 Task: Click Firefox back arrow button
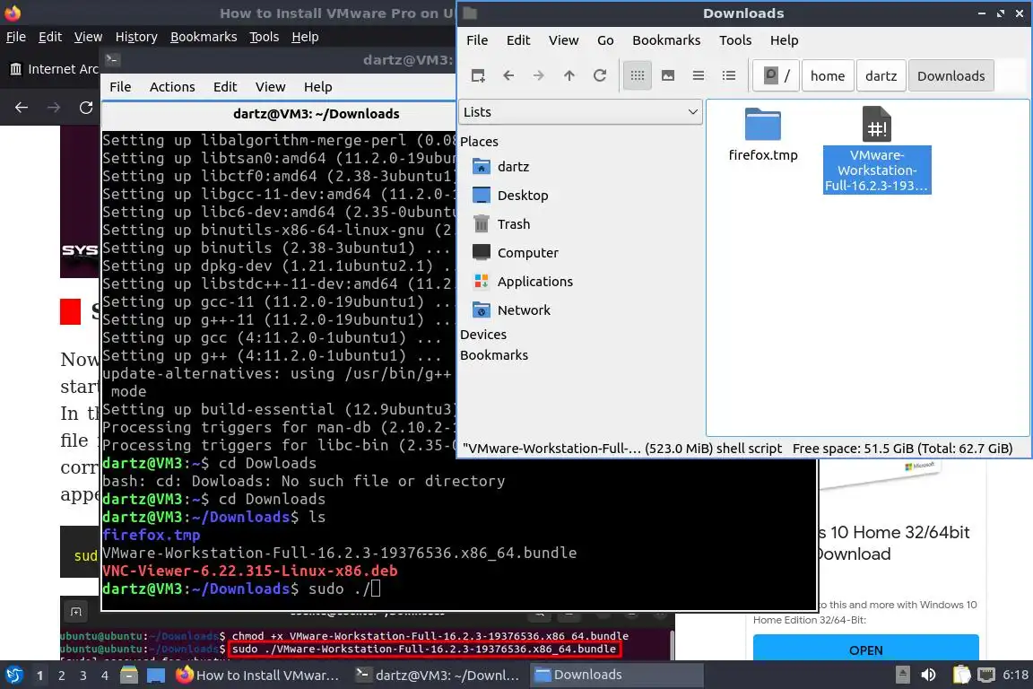pyautogui.click(x=22, y=108)
